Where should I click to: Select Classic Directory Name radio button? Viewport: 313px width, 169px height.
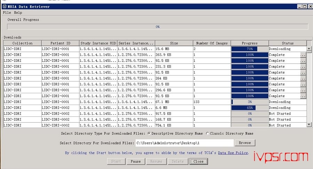pos(207,134)
